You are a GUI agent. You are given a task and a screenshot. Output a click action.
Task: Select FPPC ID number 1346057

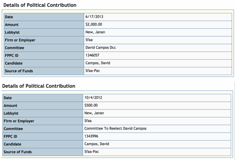point(92,55)
